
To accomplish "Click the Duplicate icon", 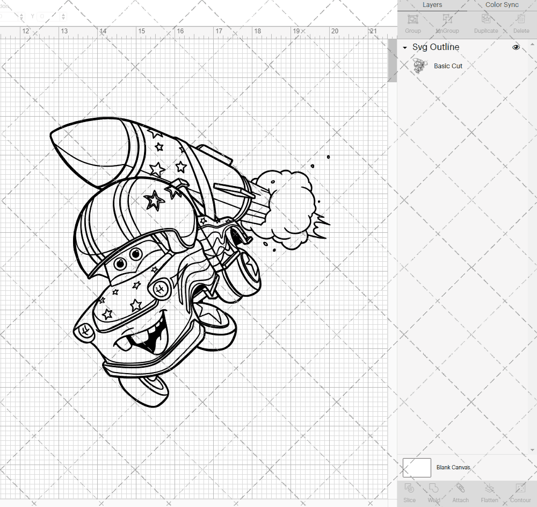I will (x=486, y=19).
